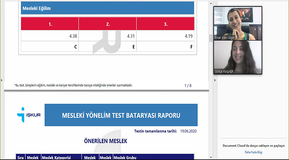Image resolution: width=289 pixels, height=160 pixels.
Task: Click the table cell containing letter E
Action: click(108, 47)
